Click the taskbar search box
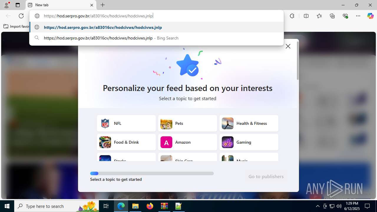 click(57, 206)
